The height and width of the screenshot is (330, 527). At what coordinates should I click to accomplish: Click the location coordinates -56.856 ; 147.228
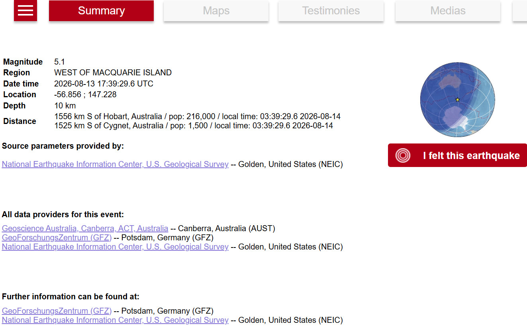tap(85, 94)
